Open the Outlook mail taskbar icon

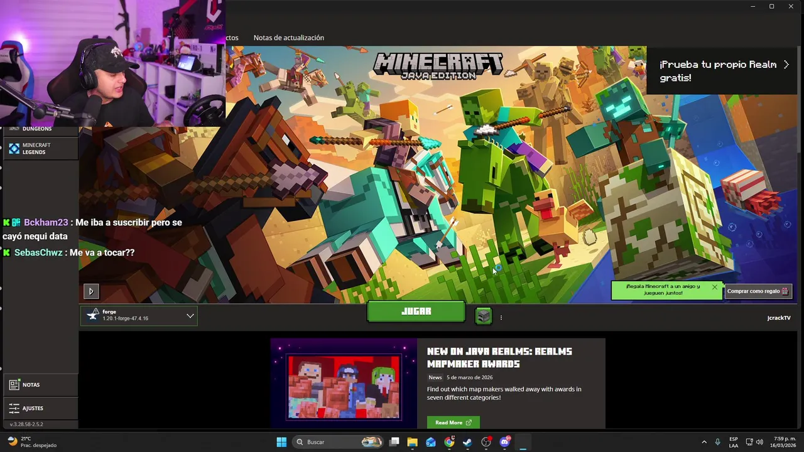[430, 442]
